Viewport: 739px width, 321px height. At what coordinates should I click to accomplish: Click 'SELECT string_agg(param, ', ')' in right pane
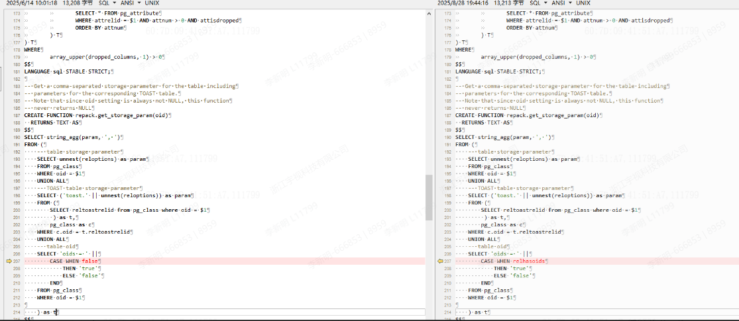[503, 138]
